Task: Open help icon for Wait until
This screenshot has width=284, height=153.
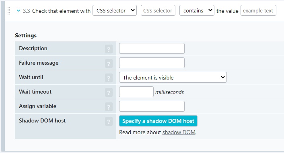Action: (109, 78)
